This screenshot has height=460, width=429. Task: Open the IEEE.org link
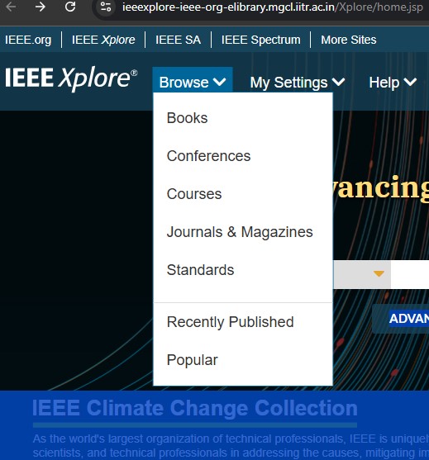click(28, 40)
